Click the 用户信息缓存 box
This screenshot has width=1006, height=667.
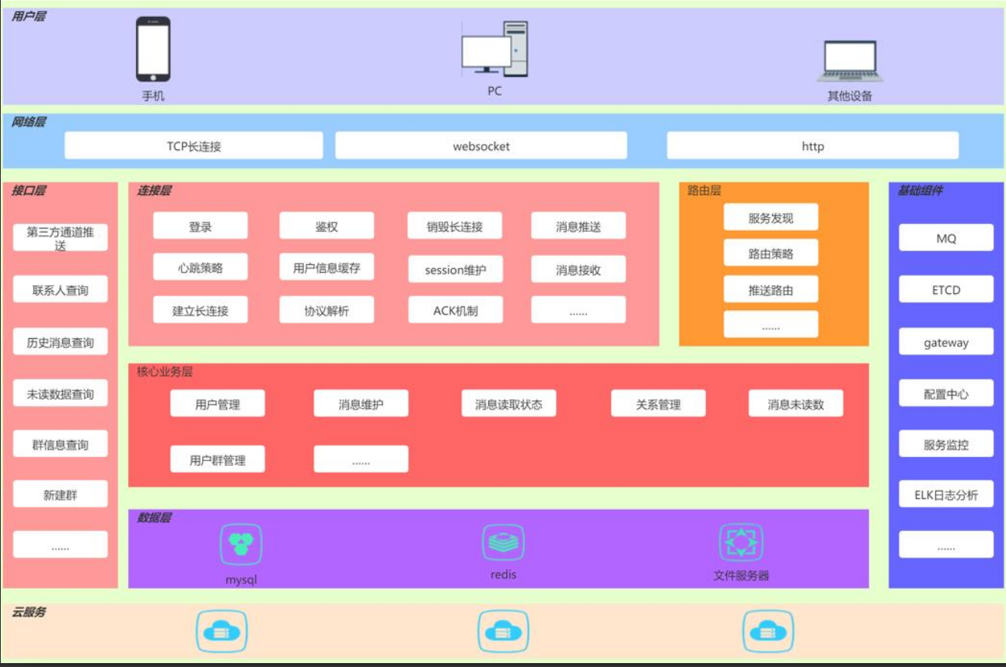pyautogui.click(x=327, y=267)
